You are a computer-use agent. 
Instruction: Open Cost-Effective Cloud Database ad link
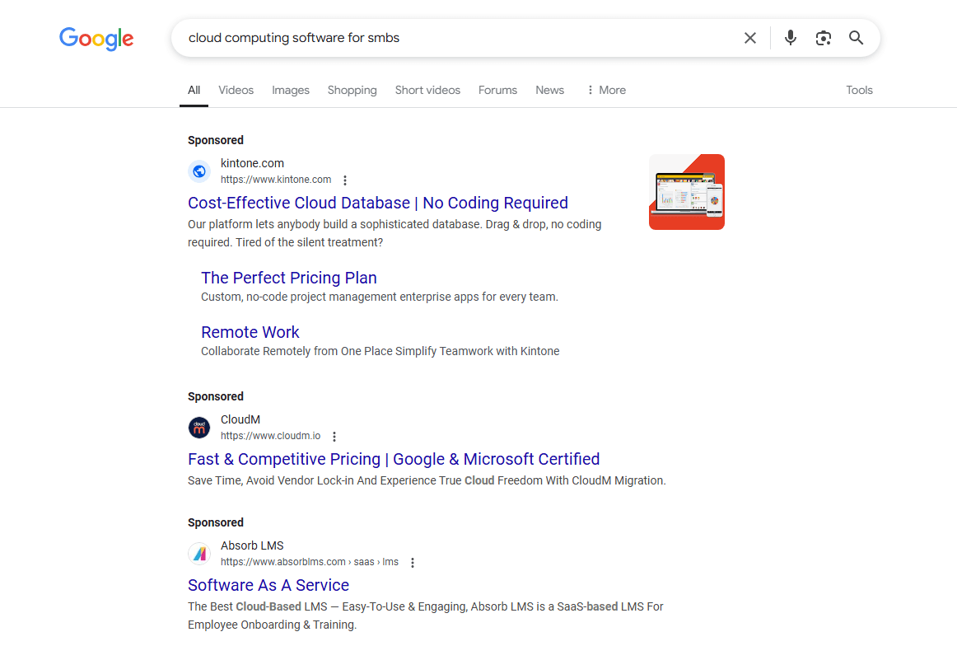[x=378, y=203]
